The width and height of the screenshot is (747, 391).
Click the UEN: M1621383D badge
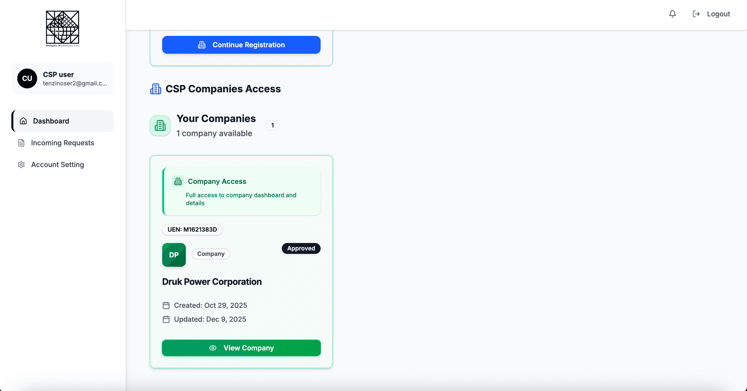pyautogui.click(x=192, y=229)
